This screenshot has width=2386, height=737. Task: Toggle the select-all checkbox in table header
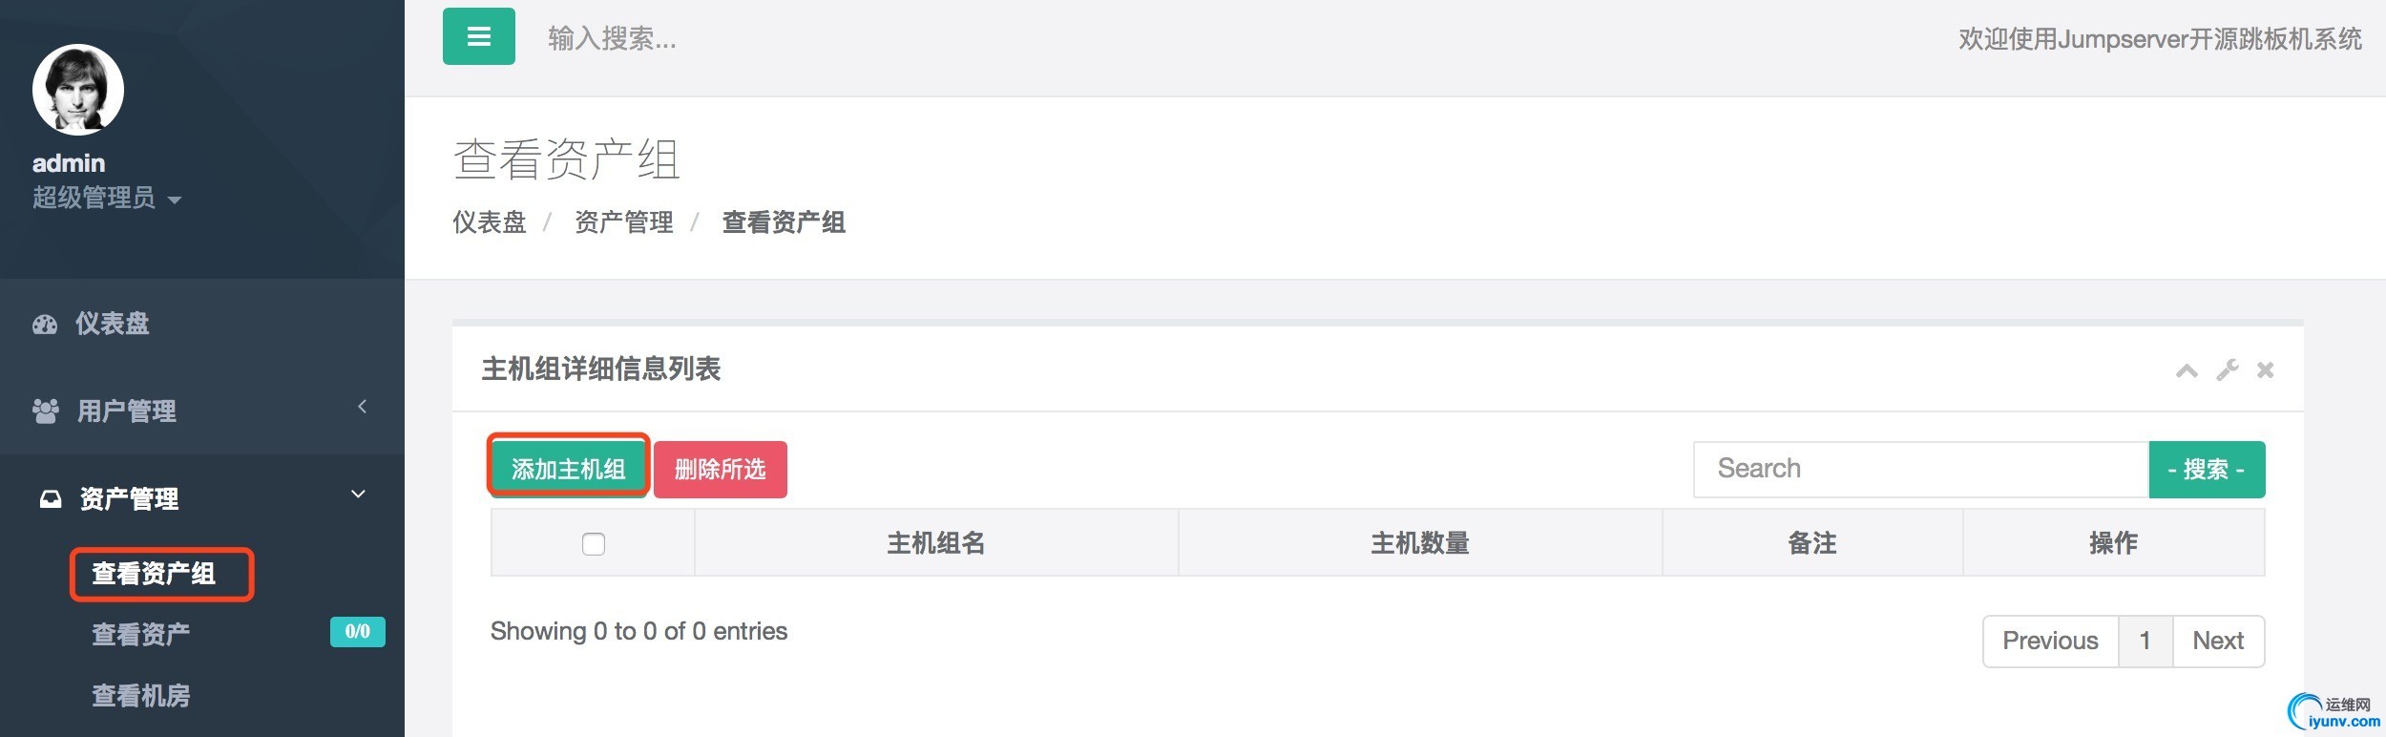click(593, 543)
